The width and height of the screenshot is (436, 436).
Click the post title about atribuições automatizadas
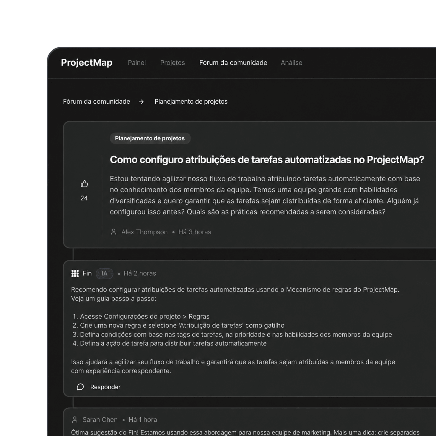(267, 160)
